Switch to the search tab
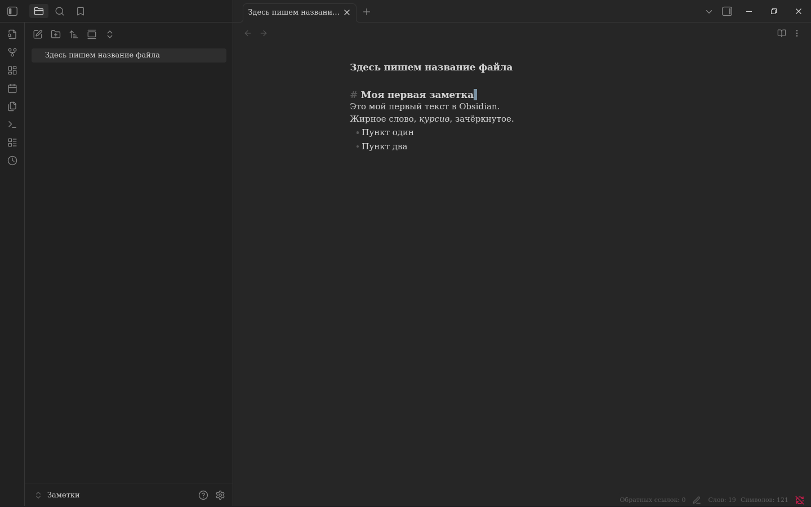This screenshot has height=507, width=811. click(x=60, y=11)
